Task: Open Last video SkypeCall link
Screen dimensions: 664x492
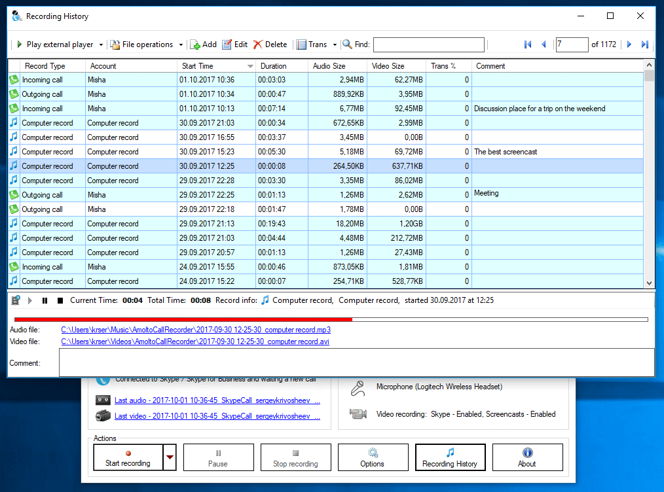Action: [217, 416]
